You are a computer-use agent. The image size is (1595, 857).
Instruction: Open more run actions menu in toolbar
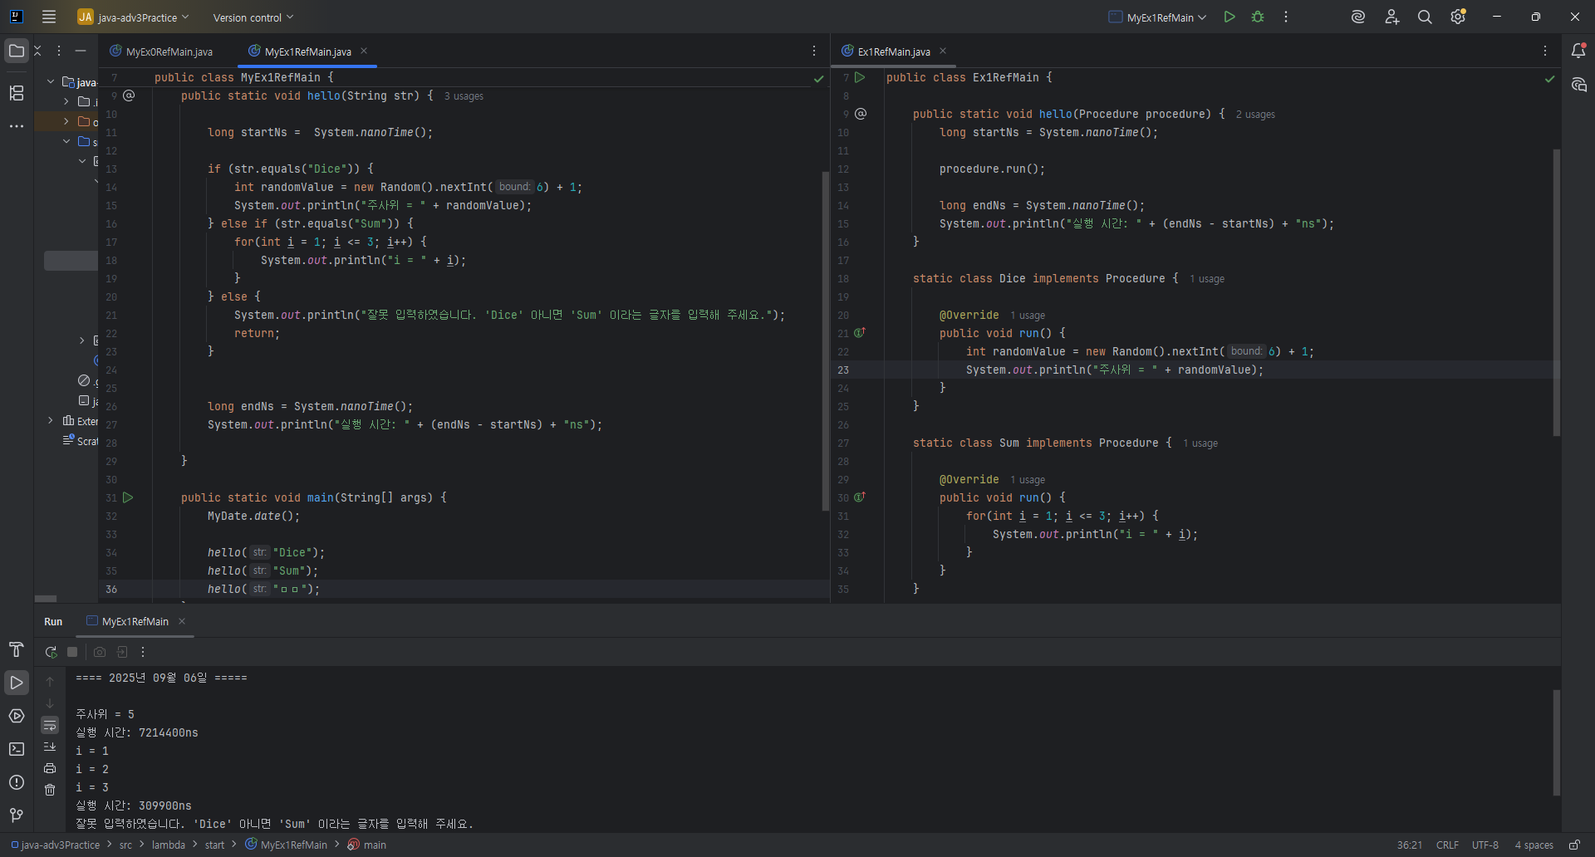click(1286, 17)
